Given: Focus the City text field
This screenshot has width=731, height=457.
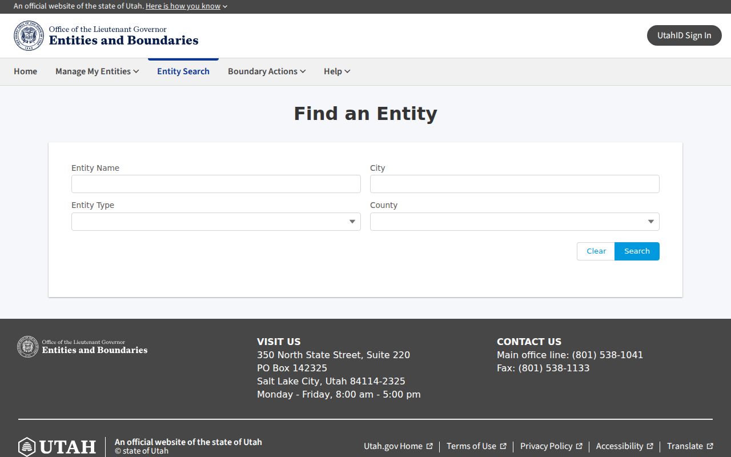Looking at the screenshot, I should [x=515, y=184].
